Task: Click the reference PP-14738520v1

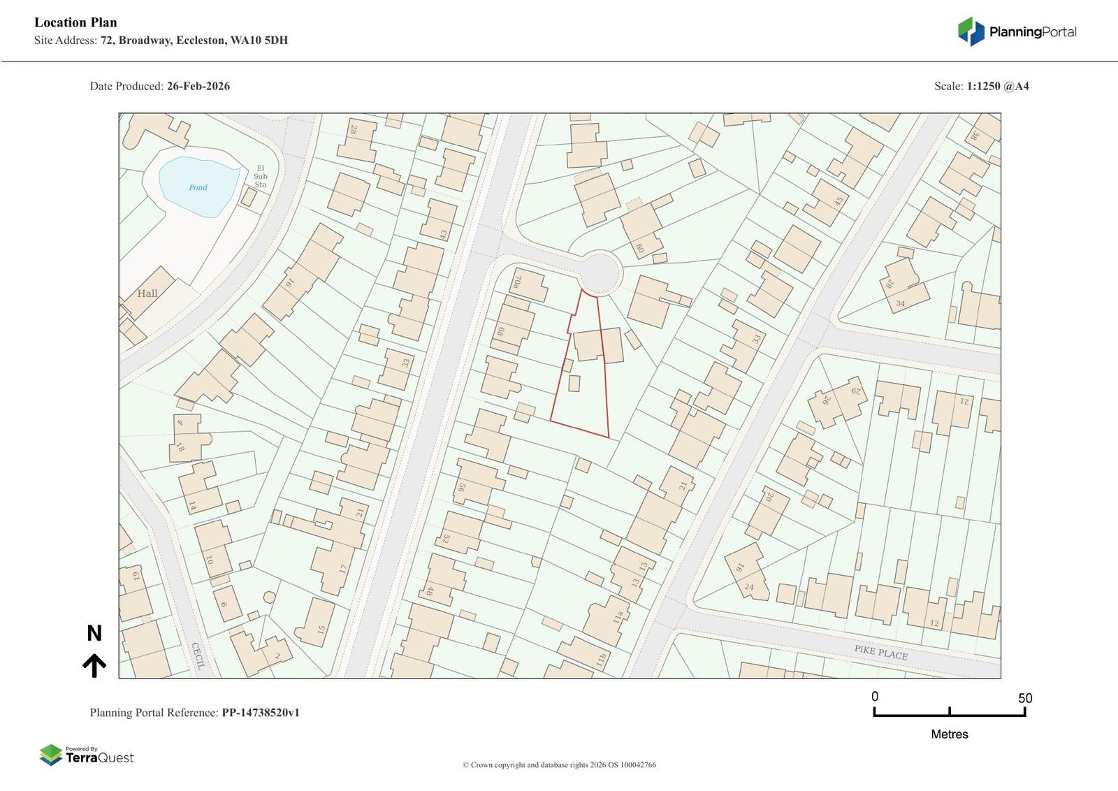Action: [x=261, y=713]
